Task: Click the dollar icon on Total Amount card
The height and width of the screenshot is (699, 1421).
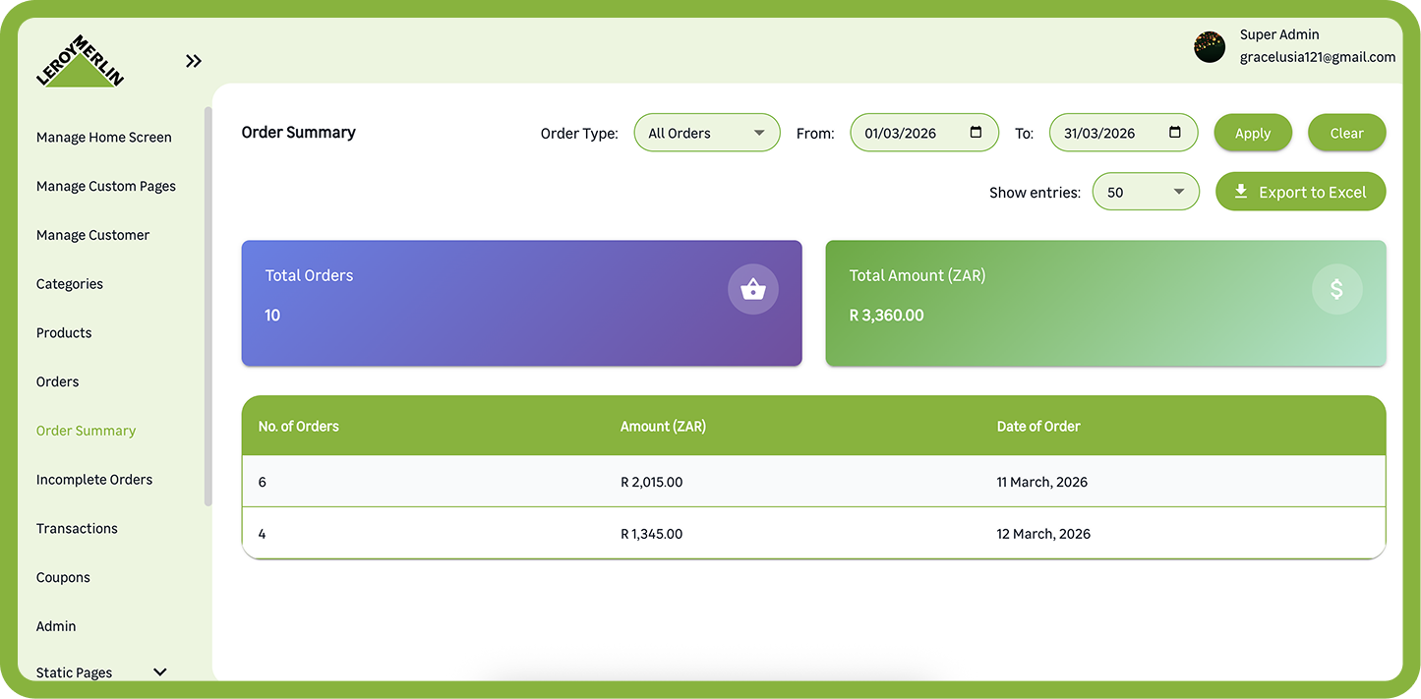Action: point(1336,289)
